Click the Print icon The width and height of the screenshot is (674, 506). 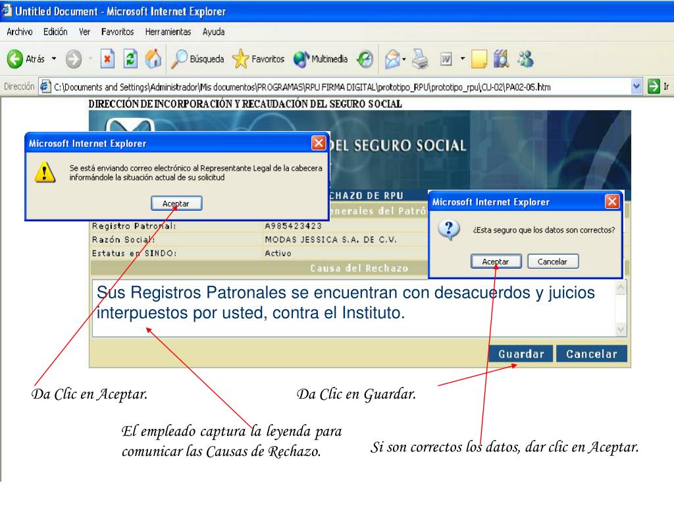(421, 59)
